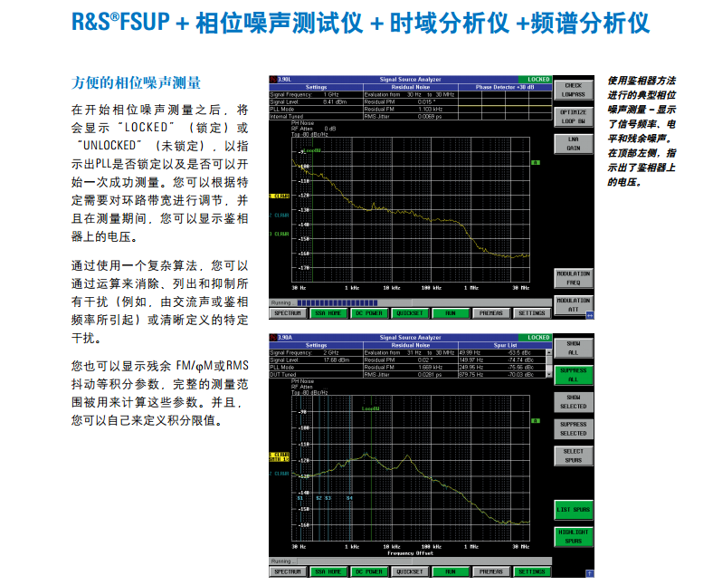Open PREMEAS hotkey in upper analyzer
Image resolution: width=713 pixels, height=585 pixels.
tap(491, 313)
